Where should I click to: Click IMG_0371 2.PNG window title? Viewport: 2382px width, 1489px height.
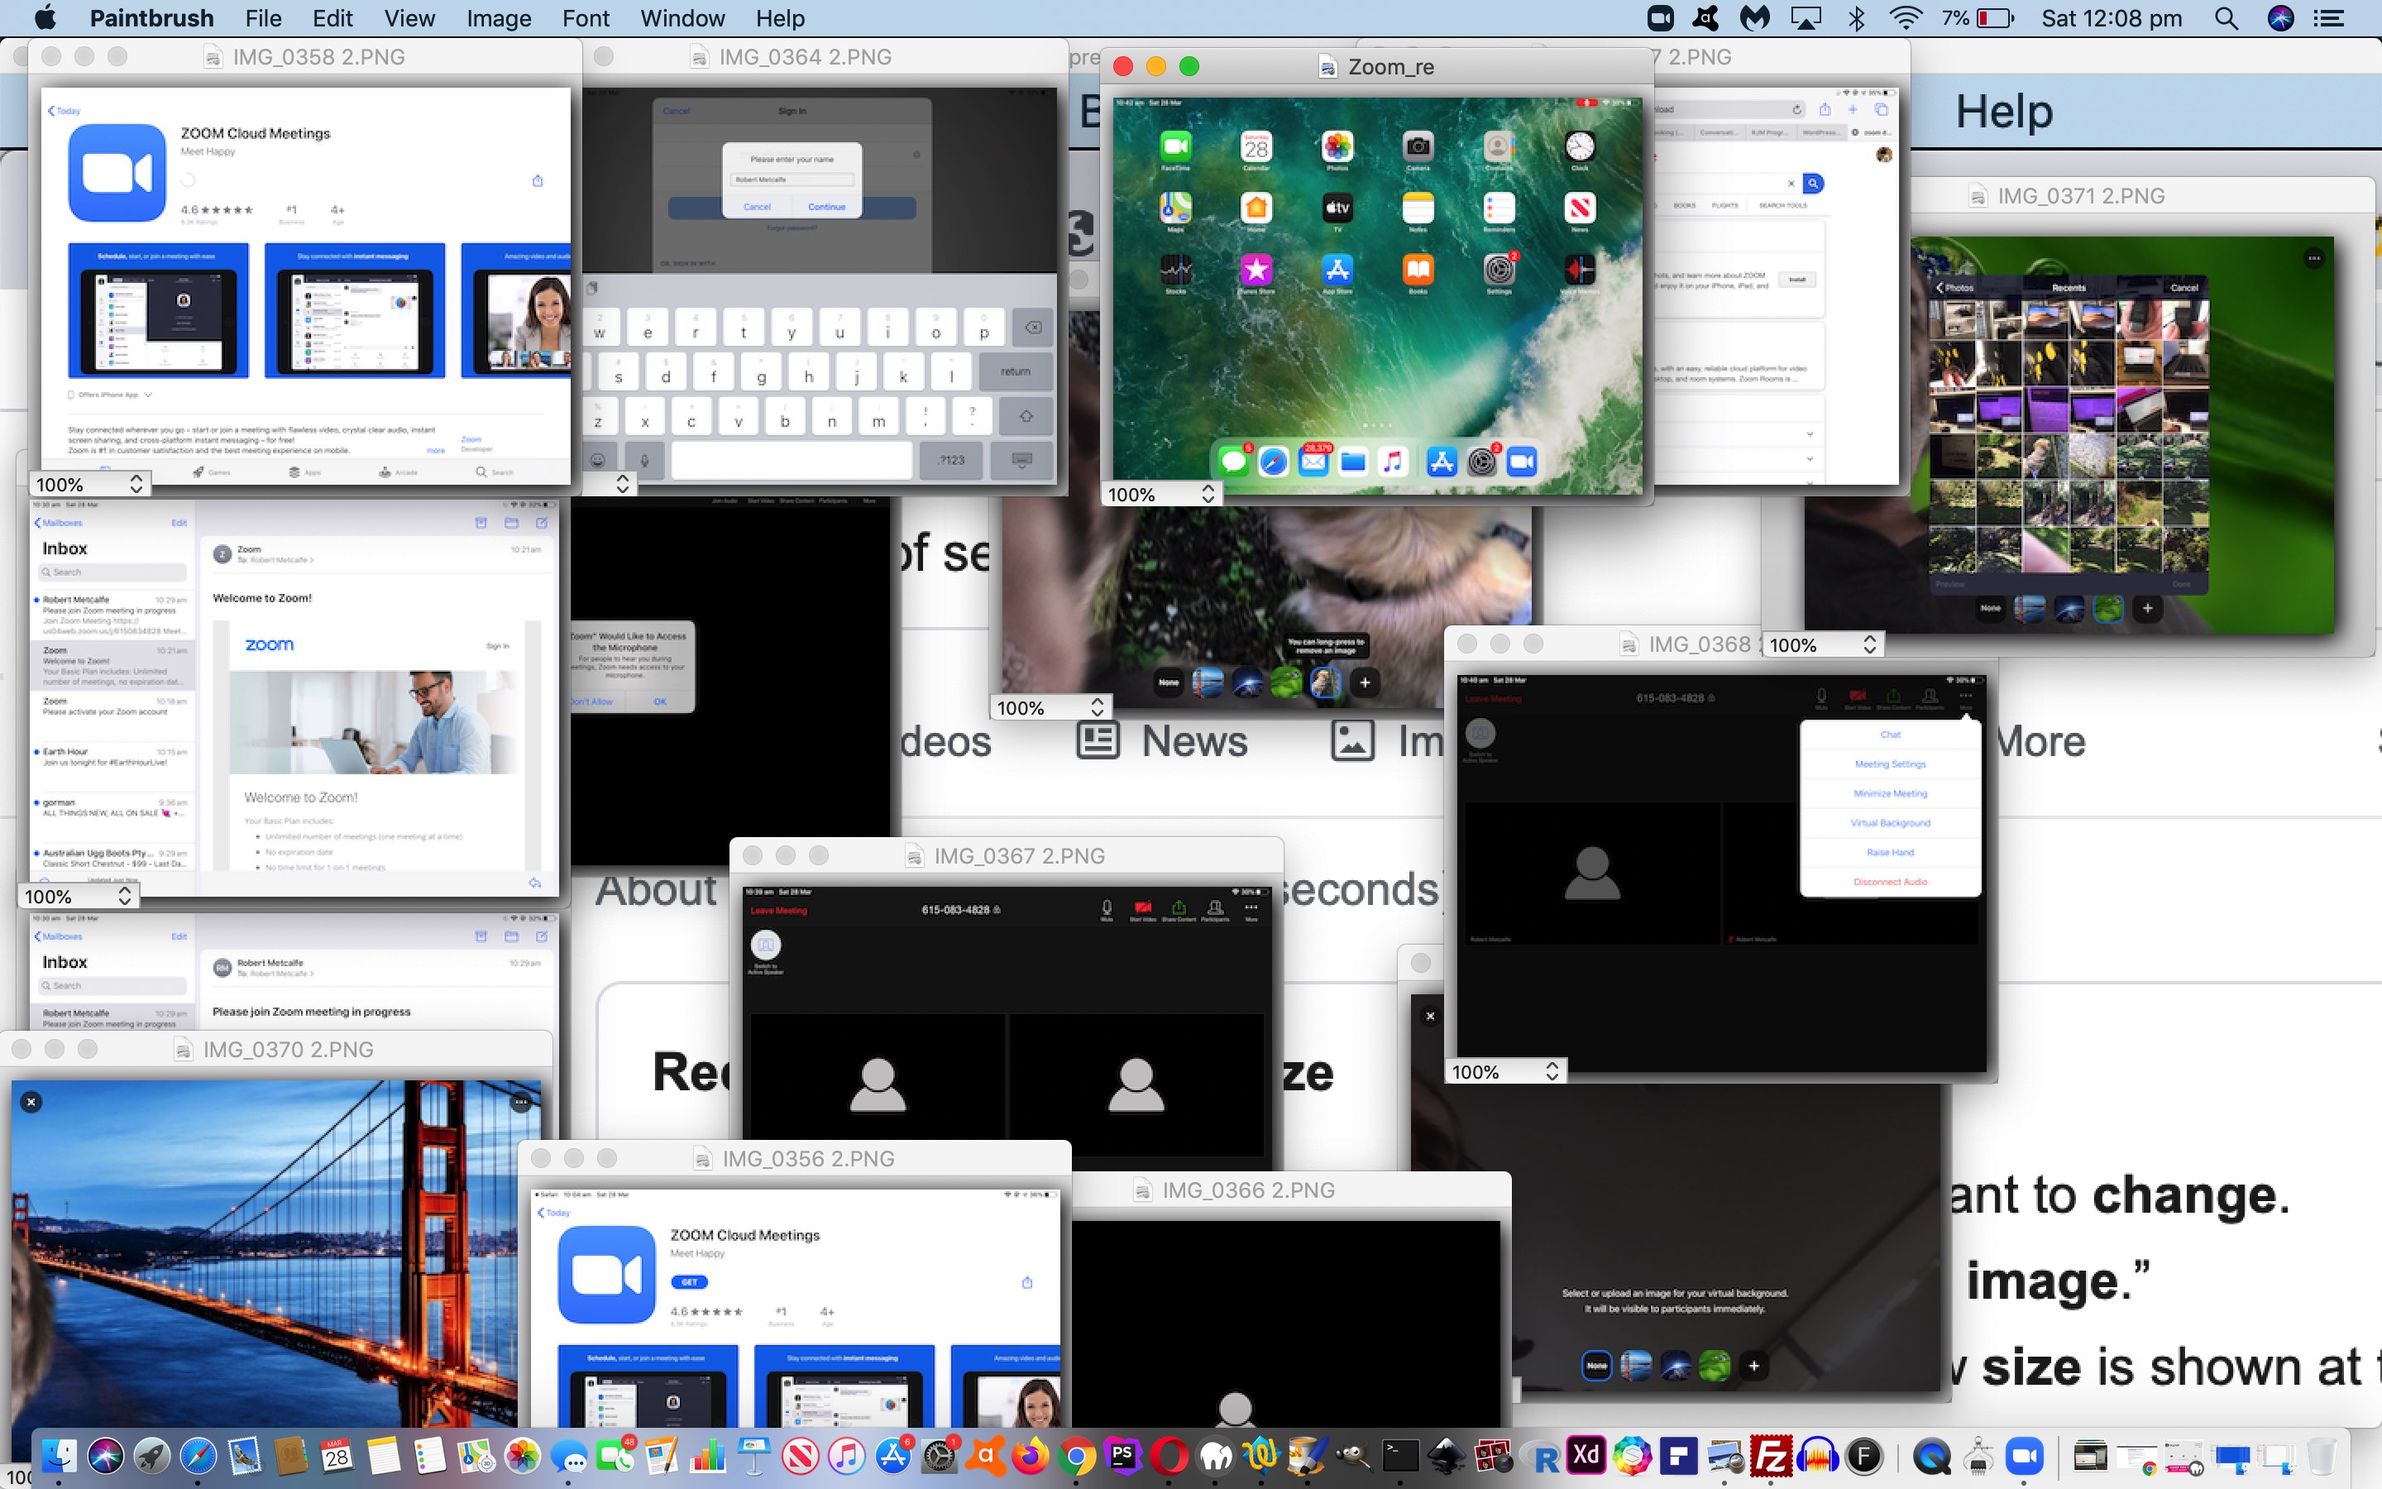pos(2081,195)
